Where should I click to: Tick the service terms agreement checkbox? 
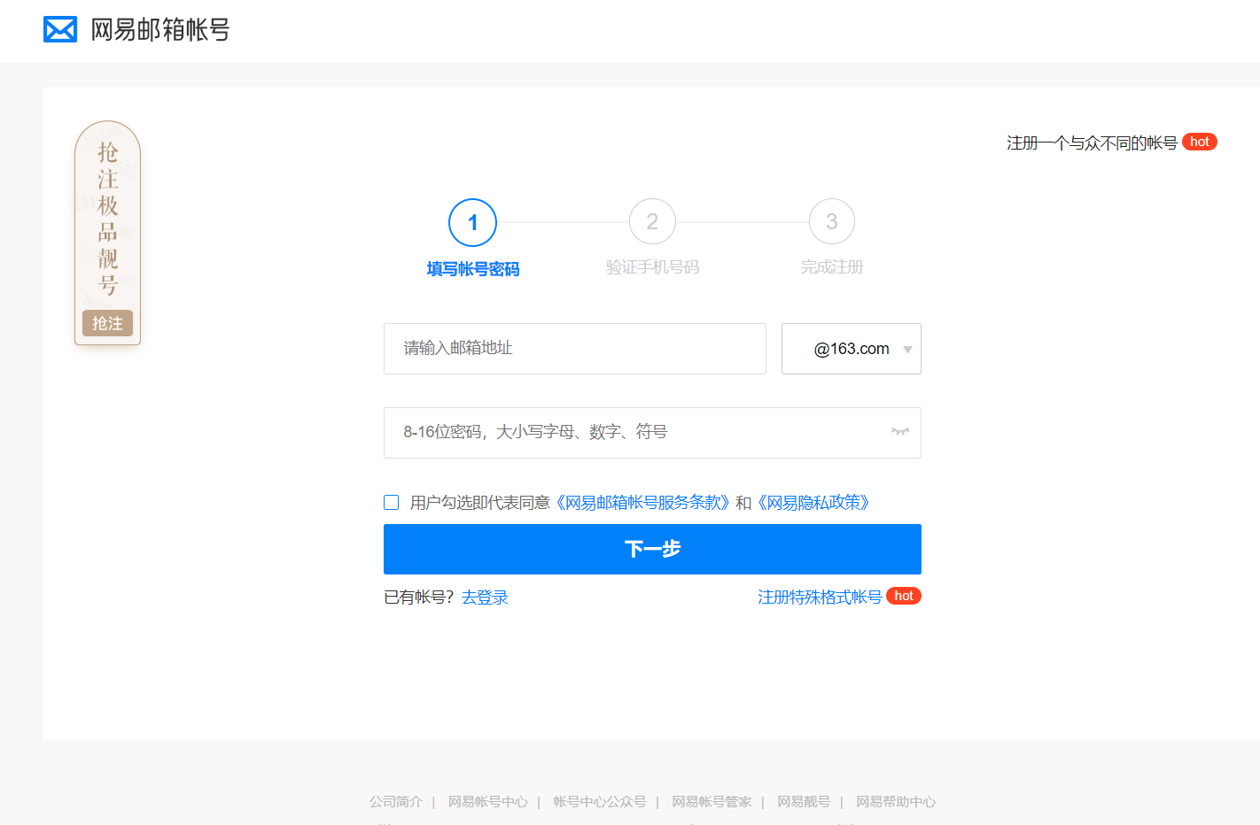[x=392, y=503]
